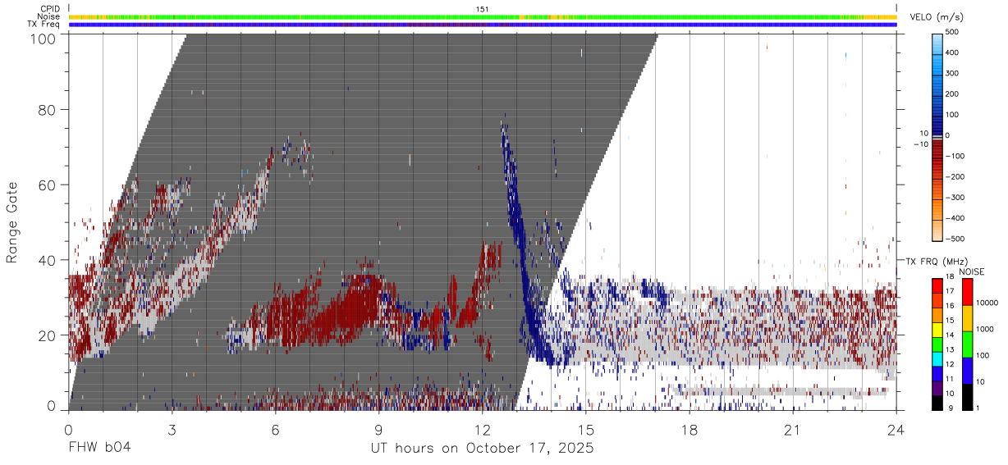Click the yellow swatch in NOISE legend
The image size is (1008, 465).
coord(966,318)
